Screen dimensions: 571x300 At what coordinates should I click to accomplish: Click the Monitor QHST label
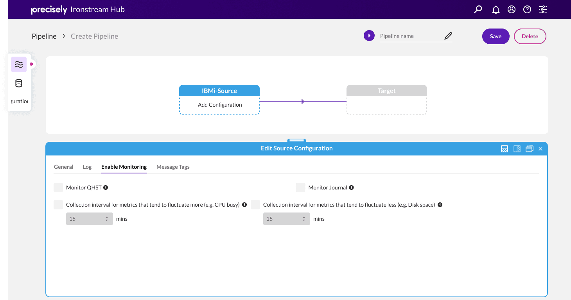pos(84,187)
